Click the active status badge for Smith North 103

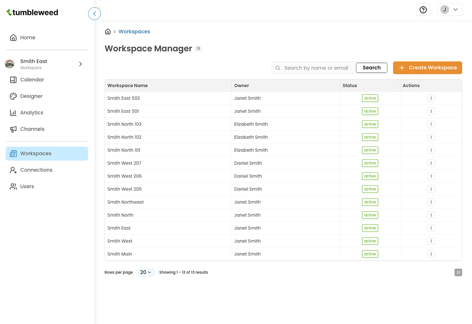[370, 124]
